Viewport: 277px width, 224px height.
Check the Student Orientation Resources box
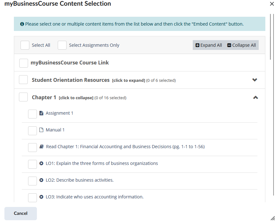point(23,80)
